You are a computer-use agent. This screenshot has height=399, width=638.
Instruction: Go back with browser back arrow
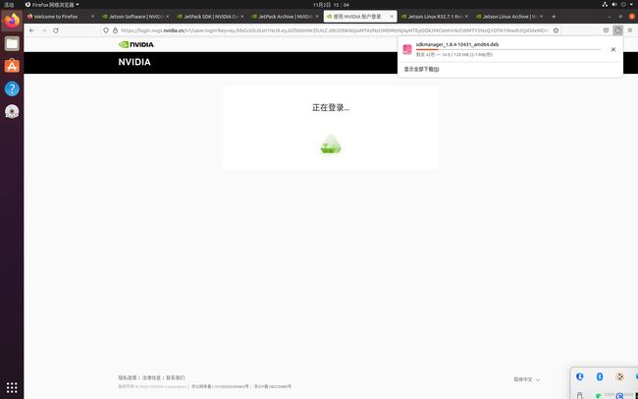pos(31,30)
